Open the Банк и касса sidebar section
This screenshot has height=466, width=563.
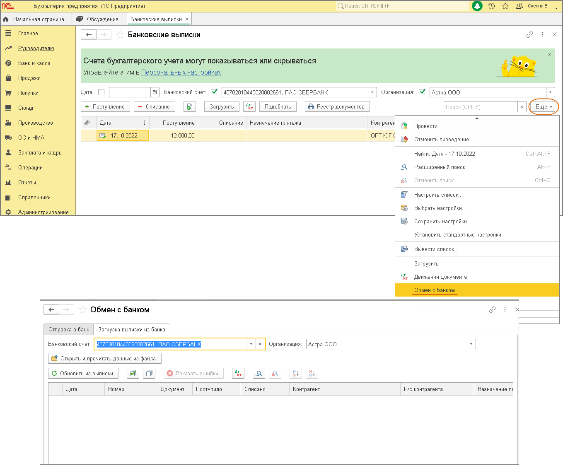[x=34, y=63]
